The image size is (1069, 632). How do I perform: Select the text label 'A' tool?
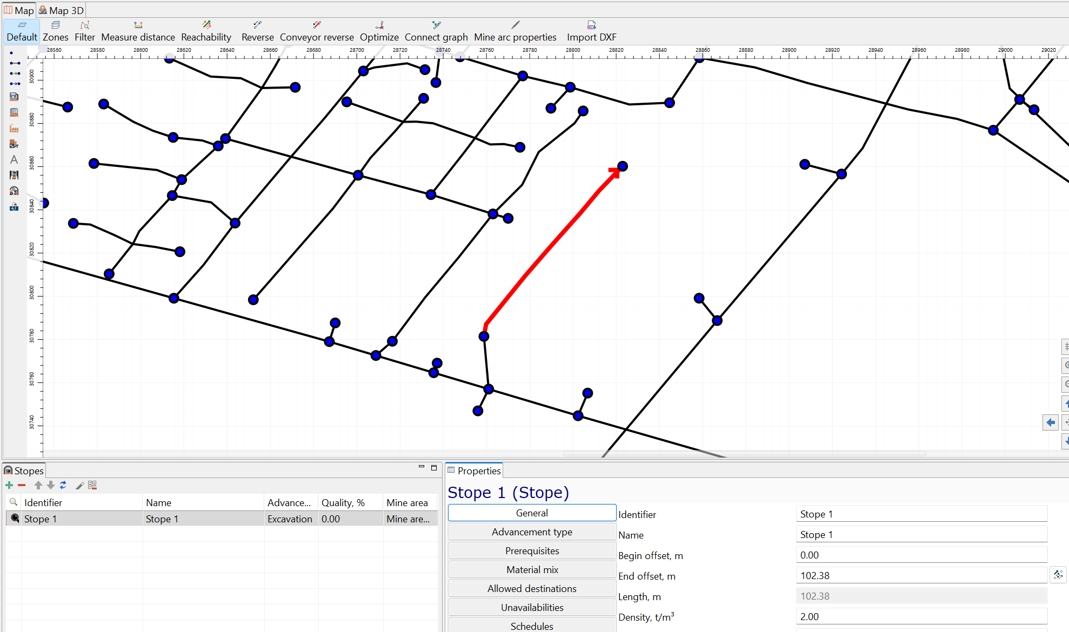coord(14,159)
